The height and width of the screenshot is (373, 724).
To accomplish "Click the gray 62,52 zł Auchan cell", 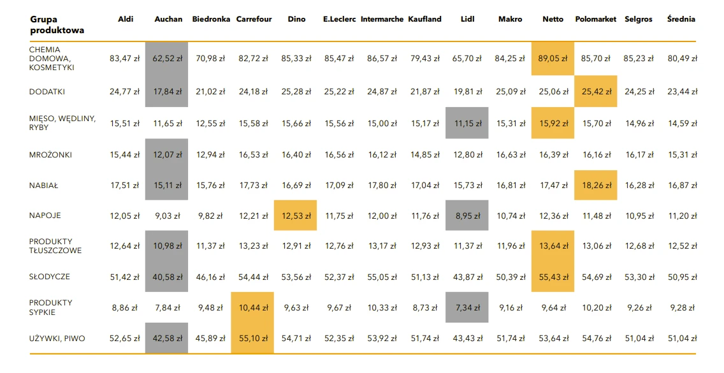I will tap(167, 59).
